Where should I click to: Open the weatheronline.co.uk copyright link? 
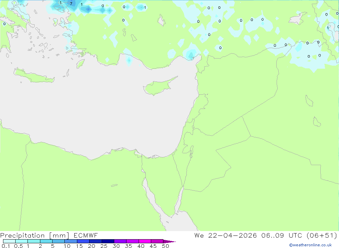(x=311, y=245)
